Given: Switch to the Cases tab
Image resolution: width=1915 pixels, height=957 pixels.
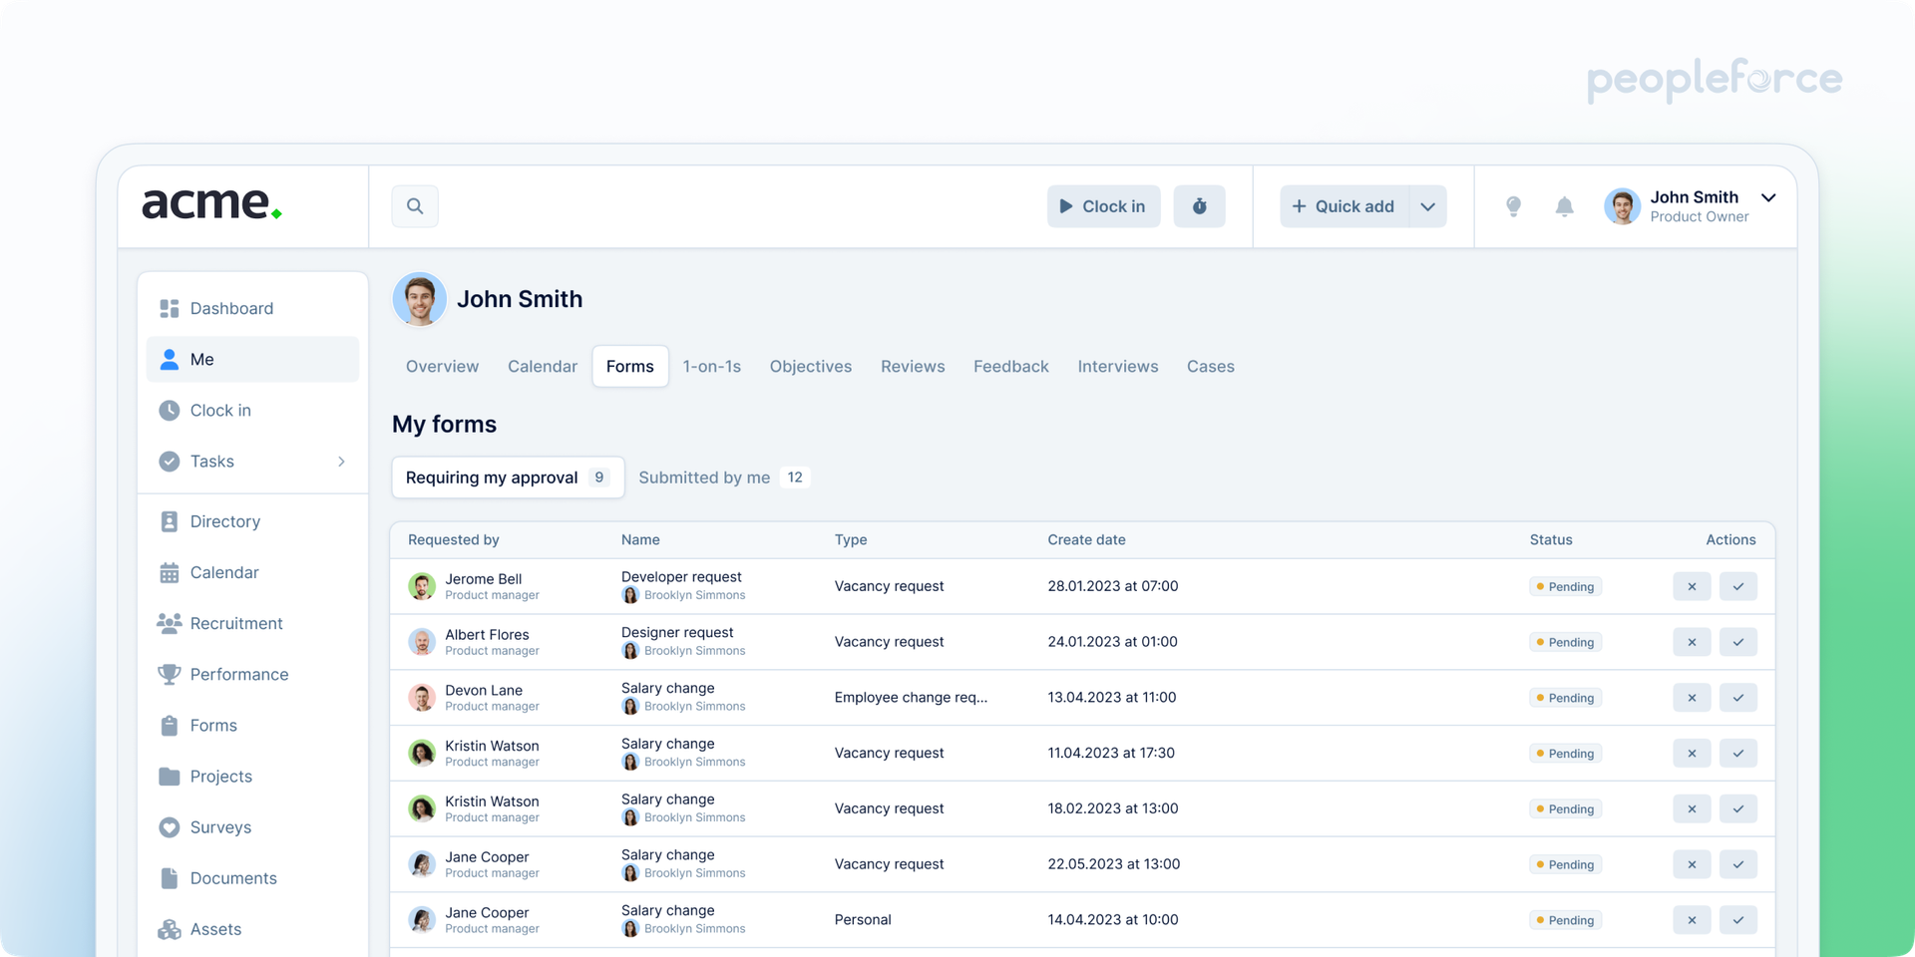Looking at the screenshot, I should [x=1211, y=367].
